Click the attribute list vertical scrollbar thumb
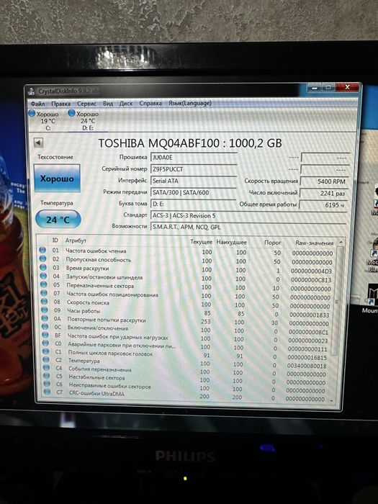 pyautogui.click(x=336, y=301)
